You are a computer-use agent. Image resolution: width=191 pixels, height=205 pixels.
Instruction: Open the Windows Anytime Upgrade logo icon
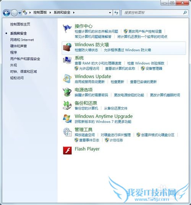pos(67,119)
